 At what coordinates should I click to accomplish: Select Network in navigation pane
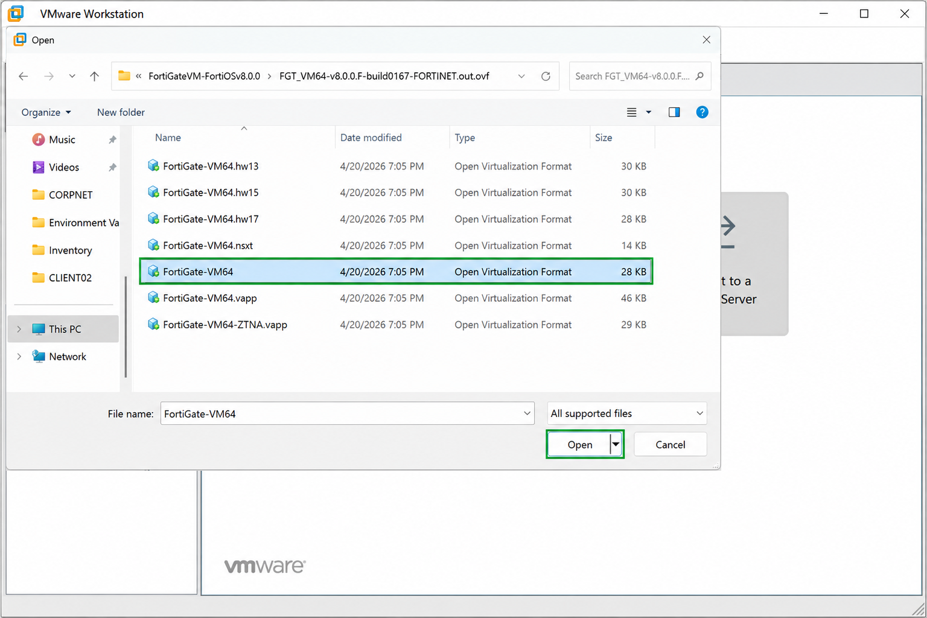point(67,357)
